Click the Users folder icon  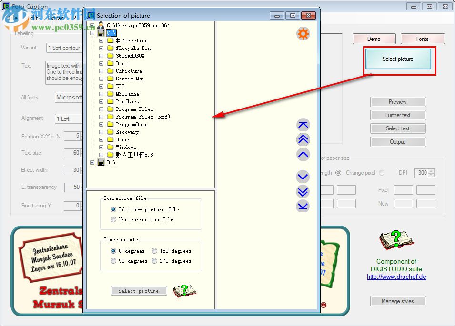pyautogui.click(x=110, y=139)
